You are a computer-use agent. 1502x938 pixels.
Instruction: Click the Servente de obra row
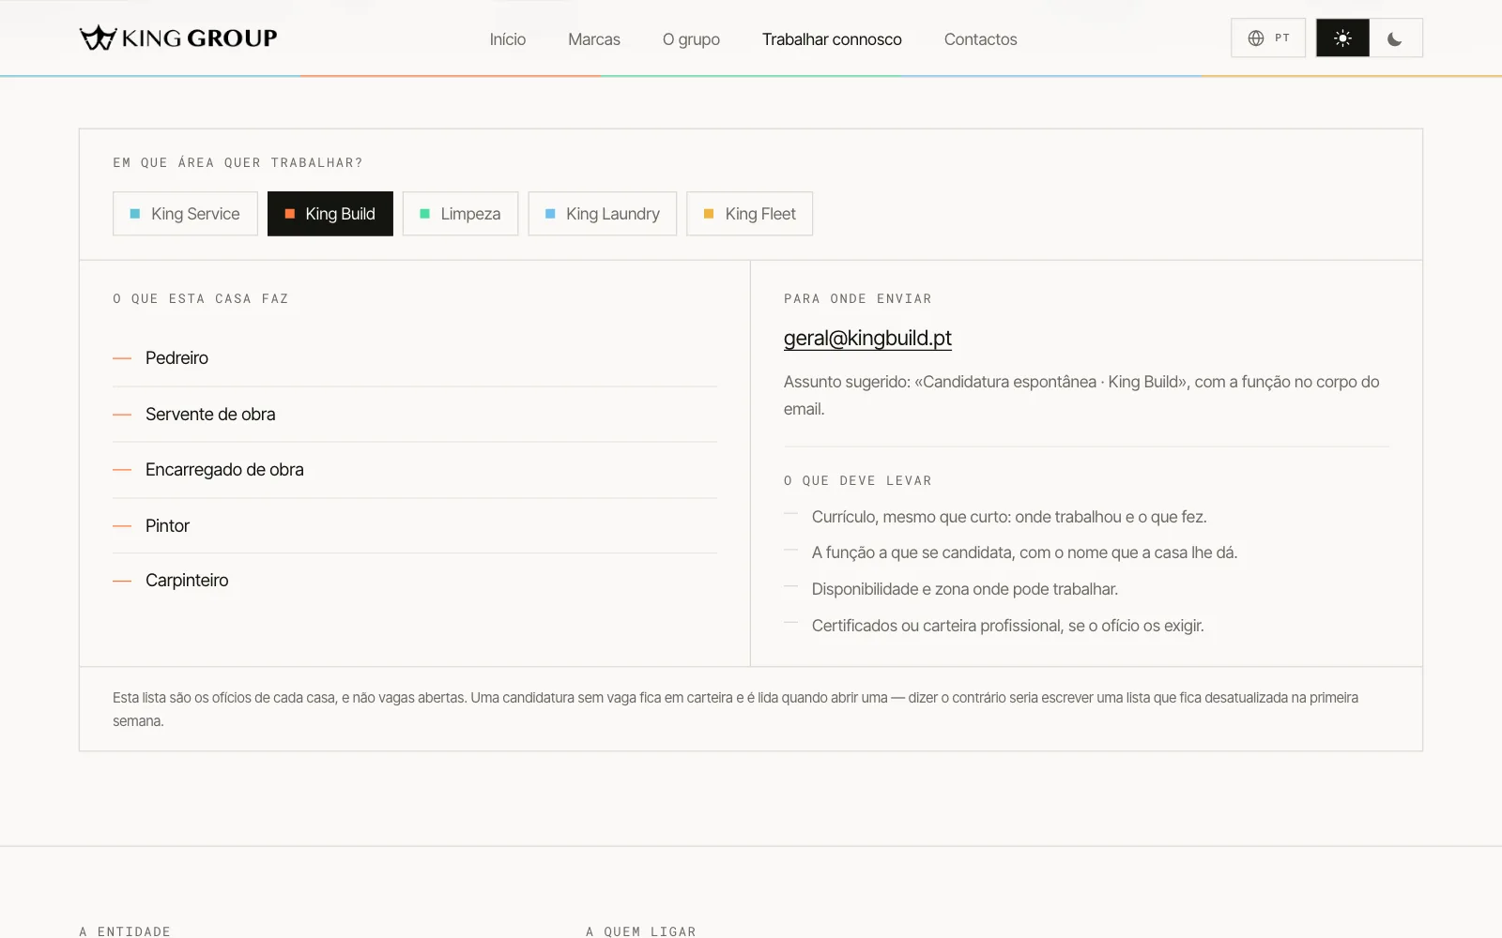pyautogui.click(x=415, y=415)
